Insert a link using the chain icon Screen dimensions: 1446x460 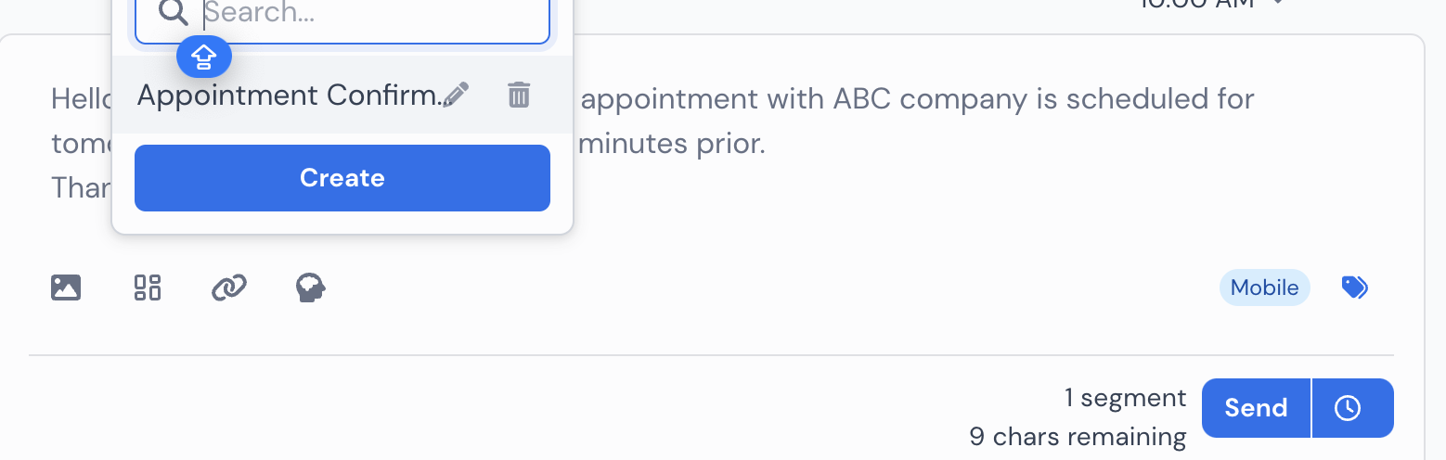pos(228,288)
